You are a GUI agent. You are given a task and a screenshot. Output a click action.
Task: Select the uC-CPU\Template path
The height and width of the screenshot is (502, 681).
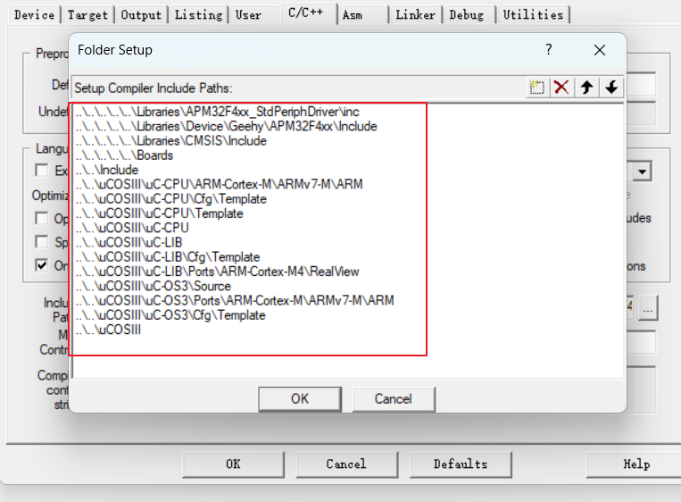159,213
